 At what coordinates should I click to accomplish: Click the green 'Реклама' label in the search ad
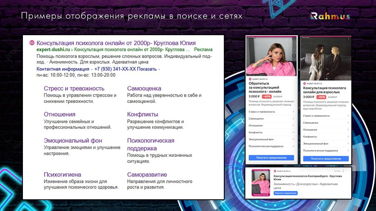point(203,50)
